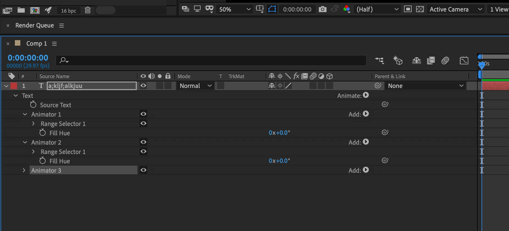This screenshot has width=509, height=231.
Task: Toggle stopwatch for Source Text
Action: pos(33,105)
